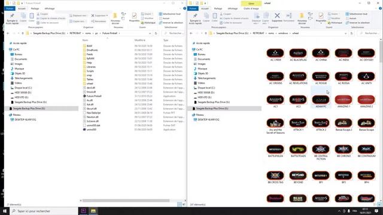
Task: Click up-one-level arrow in wheel window
Action: pyautogui.click(x=206, y=33)
